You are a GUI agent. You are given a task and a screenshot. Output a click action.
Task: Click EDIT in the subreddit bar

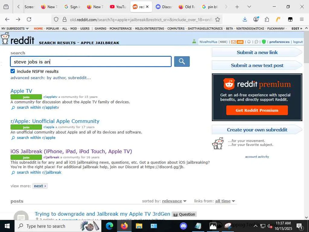(297, 29)
